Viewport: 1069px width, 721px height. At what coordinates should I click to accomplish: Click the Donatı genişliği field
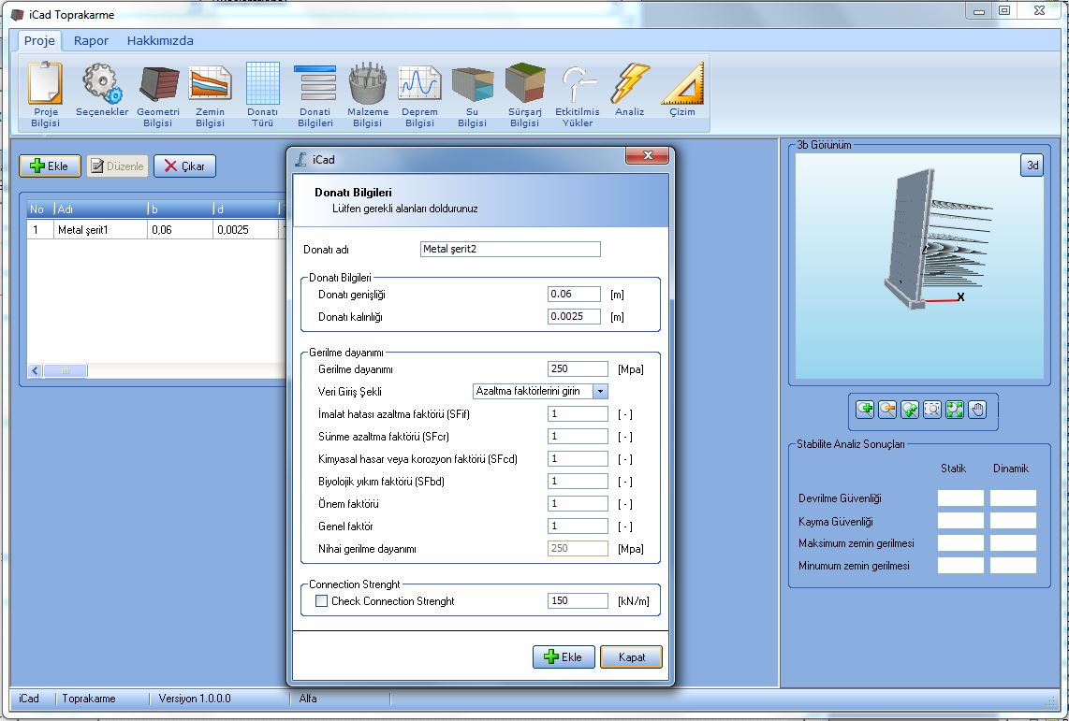pos(574,295)
